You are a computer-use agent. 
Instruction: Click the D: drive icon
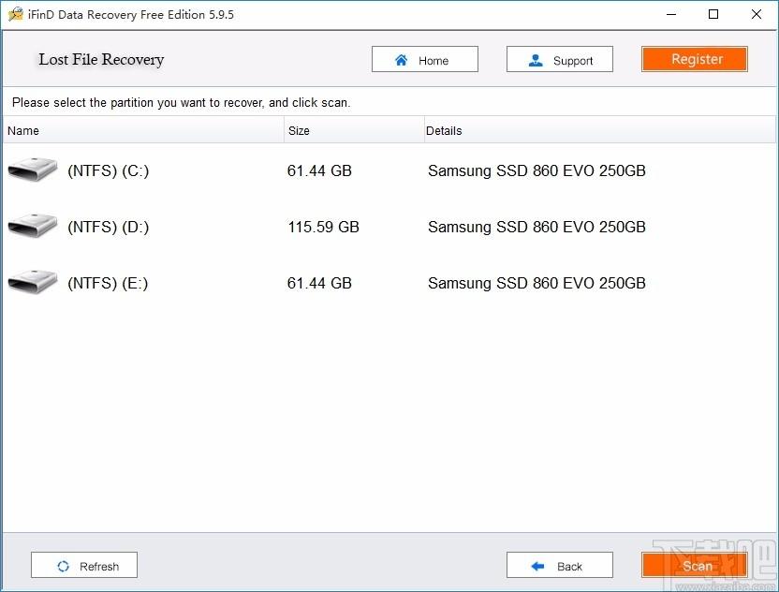point(33,226)
